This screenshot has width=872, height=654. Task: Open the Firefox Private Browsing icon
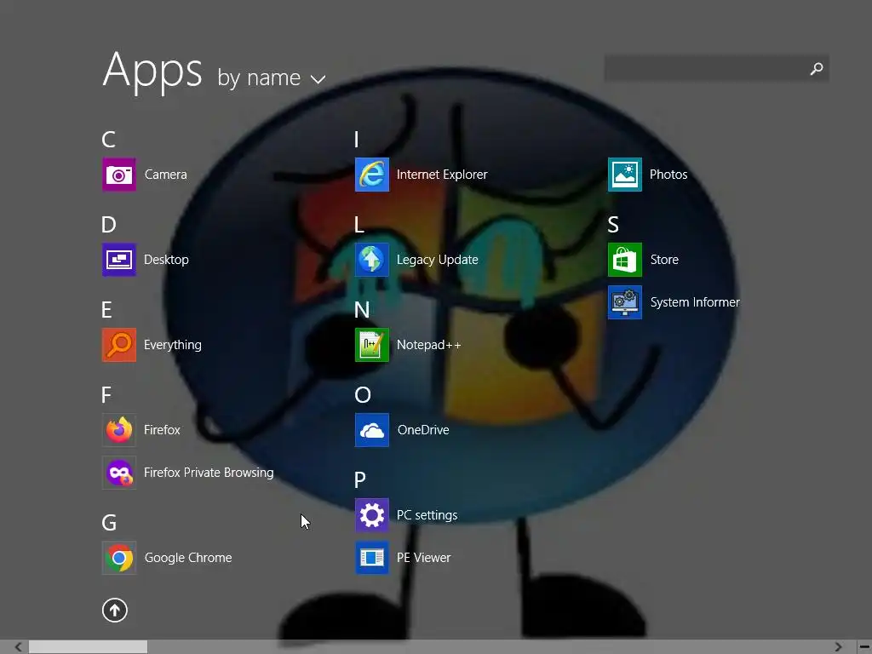(119, 473)
